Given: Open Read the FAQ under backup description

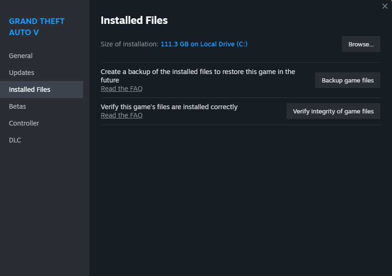Looking at the screenshot, I should tap(121, 89).
